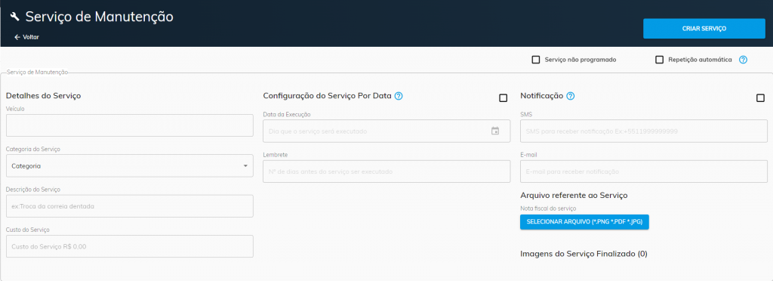Click SELECIONAR ARQUIVO upload button

coord(585,222)
